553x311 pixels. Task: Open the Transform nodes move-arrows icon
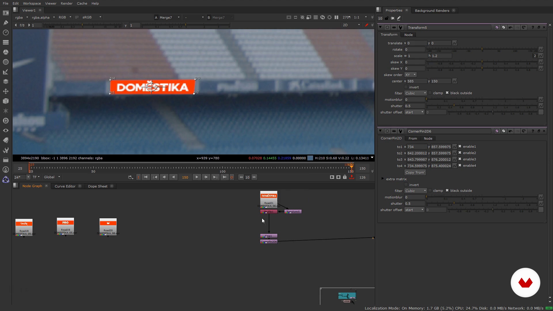[x=5, y=91]
